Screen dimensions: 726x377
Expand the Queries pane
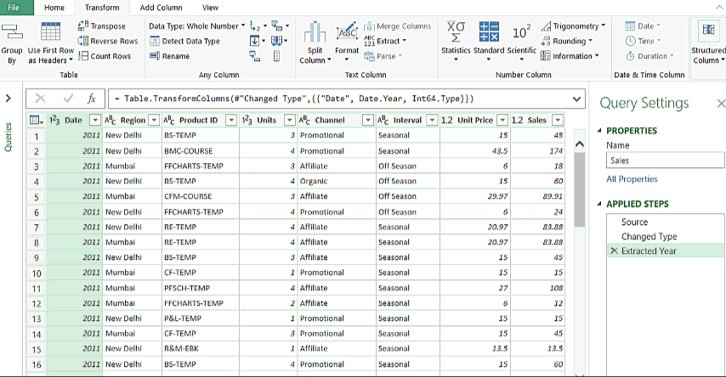point(9,98)
